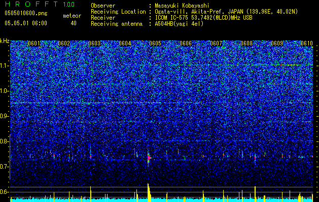The image size is (319, 202).
Task: Click the 0.6 kHz axis label
Action: (4, 192)
